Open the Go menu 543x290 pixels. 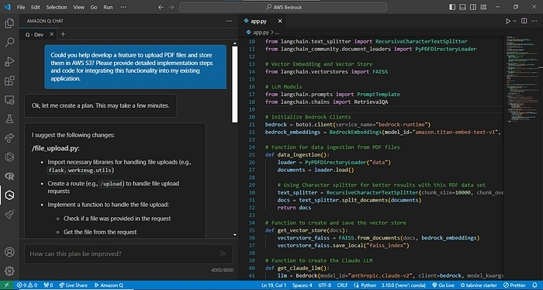click(x=94, y=7)
